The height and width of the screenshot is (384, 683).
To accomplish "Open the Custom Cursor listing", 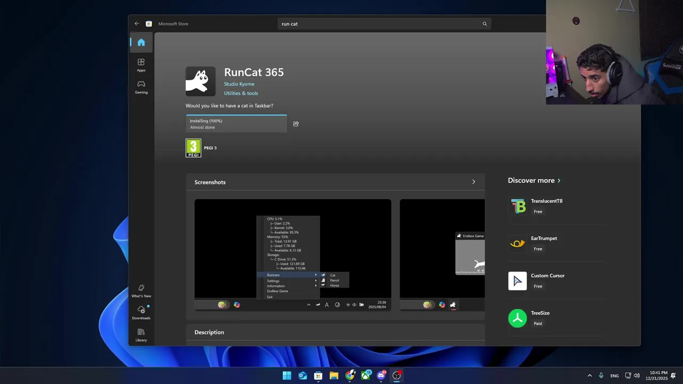I will point(557,281).
